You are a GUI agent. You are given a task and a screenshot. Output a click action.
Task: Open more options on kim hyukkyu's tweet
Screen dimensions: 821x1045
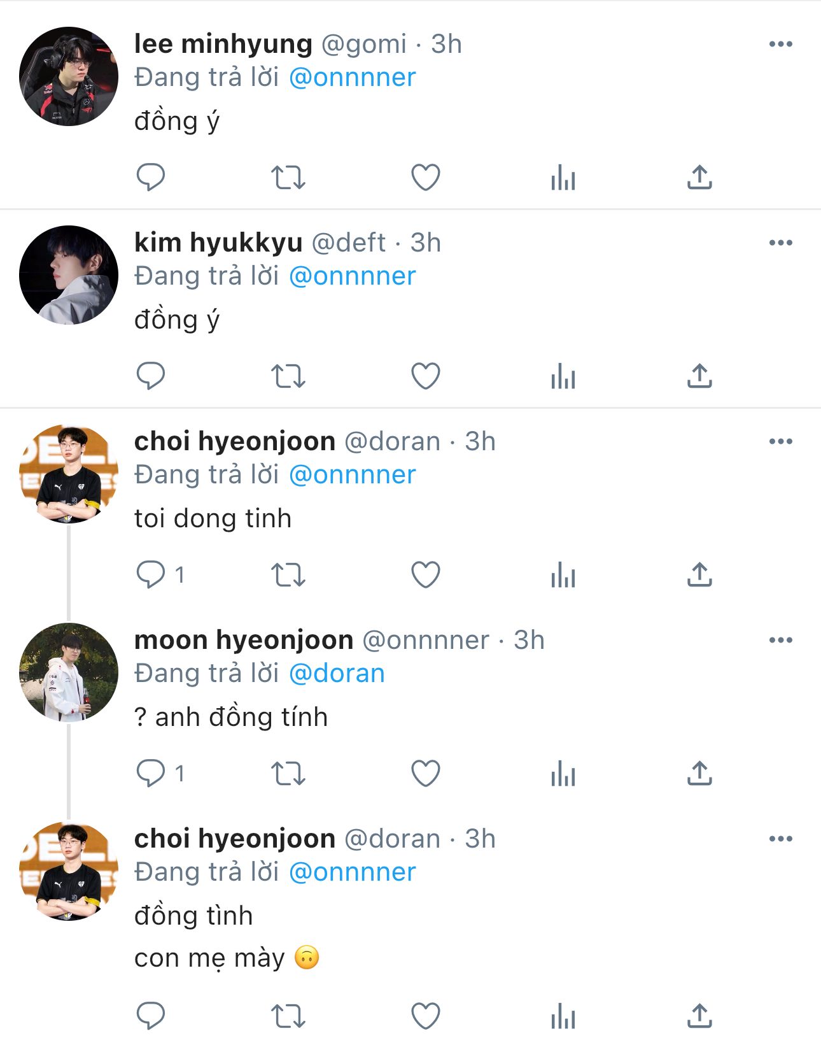click(780, 243)
